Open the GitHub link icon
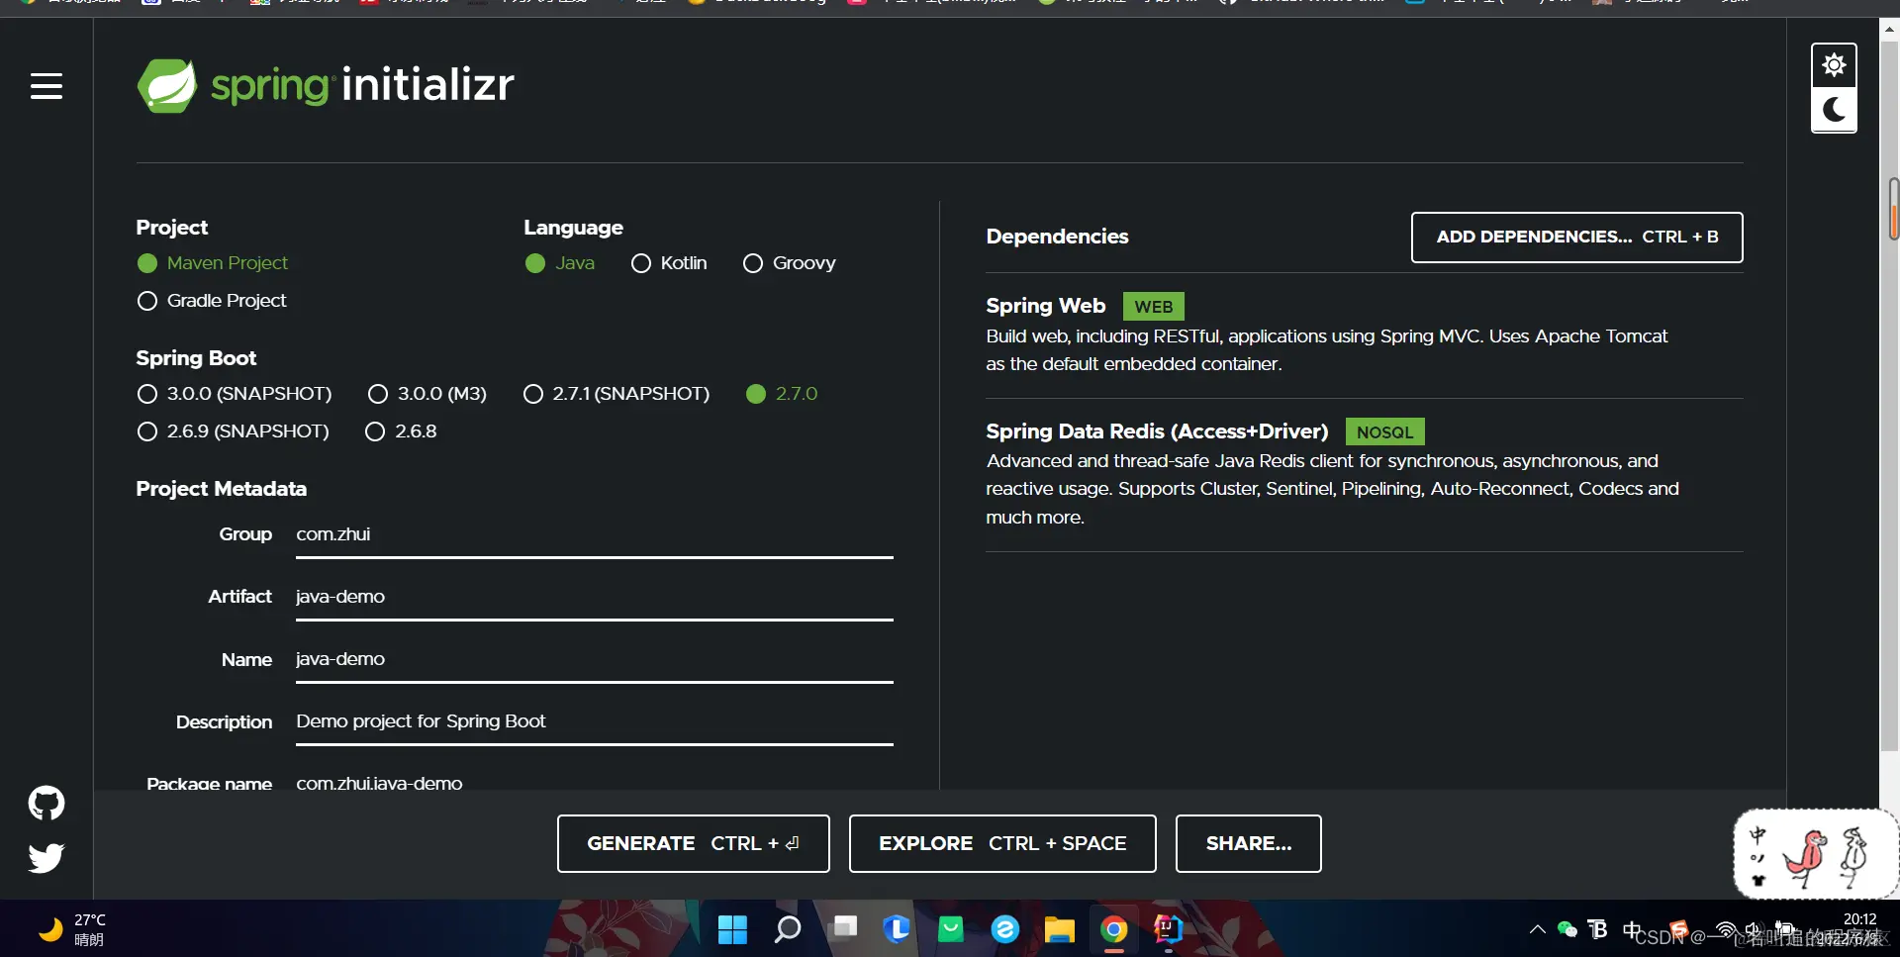1900x957 pixels. coord(47,803)
